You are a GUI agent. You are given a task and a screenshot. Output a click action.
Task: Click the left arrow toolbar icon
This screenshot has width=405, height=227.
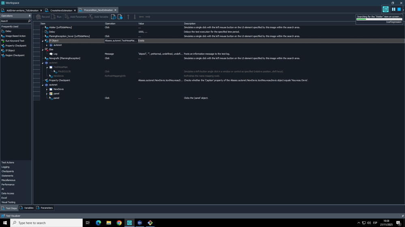point(141,17)
